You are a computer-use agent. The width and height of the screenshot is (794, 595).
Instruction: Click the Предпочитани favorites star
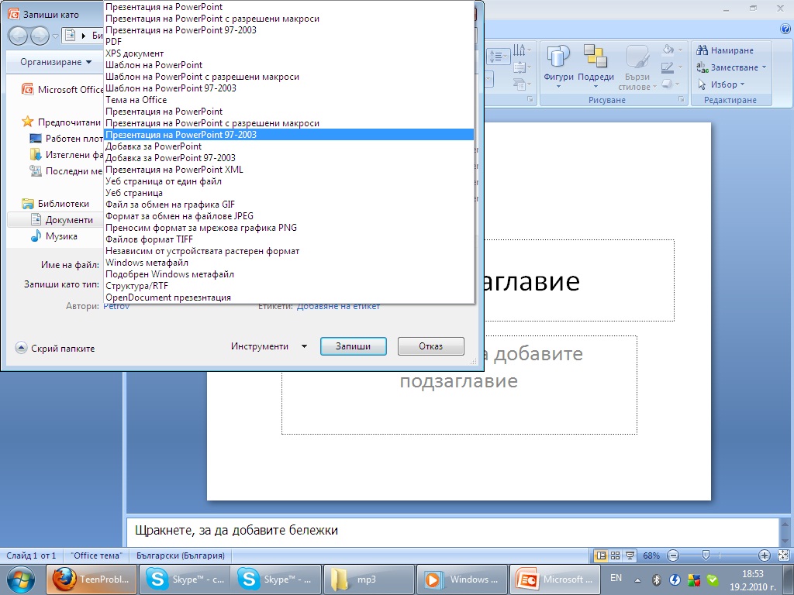(x=27, y=122)
